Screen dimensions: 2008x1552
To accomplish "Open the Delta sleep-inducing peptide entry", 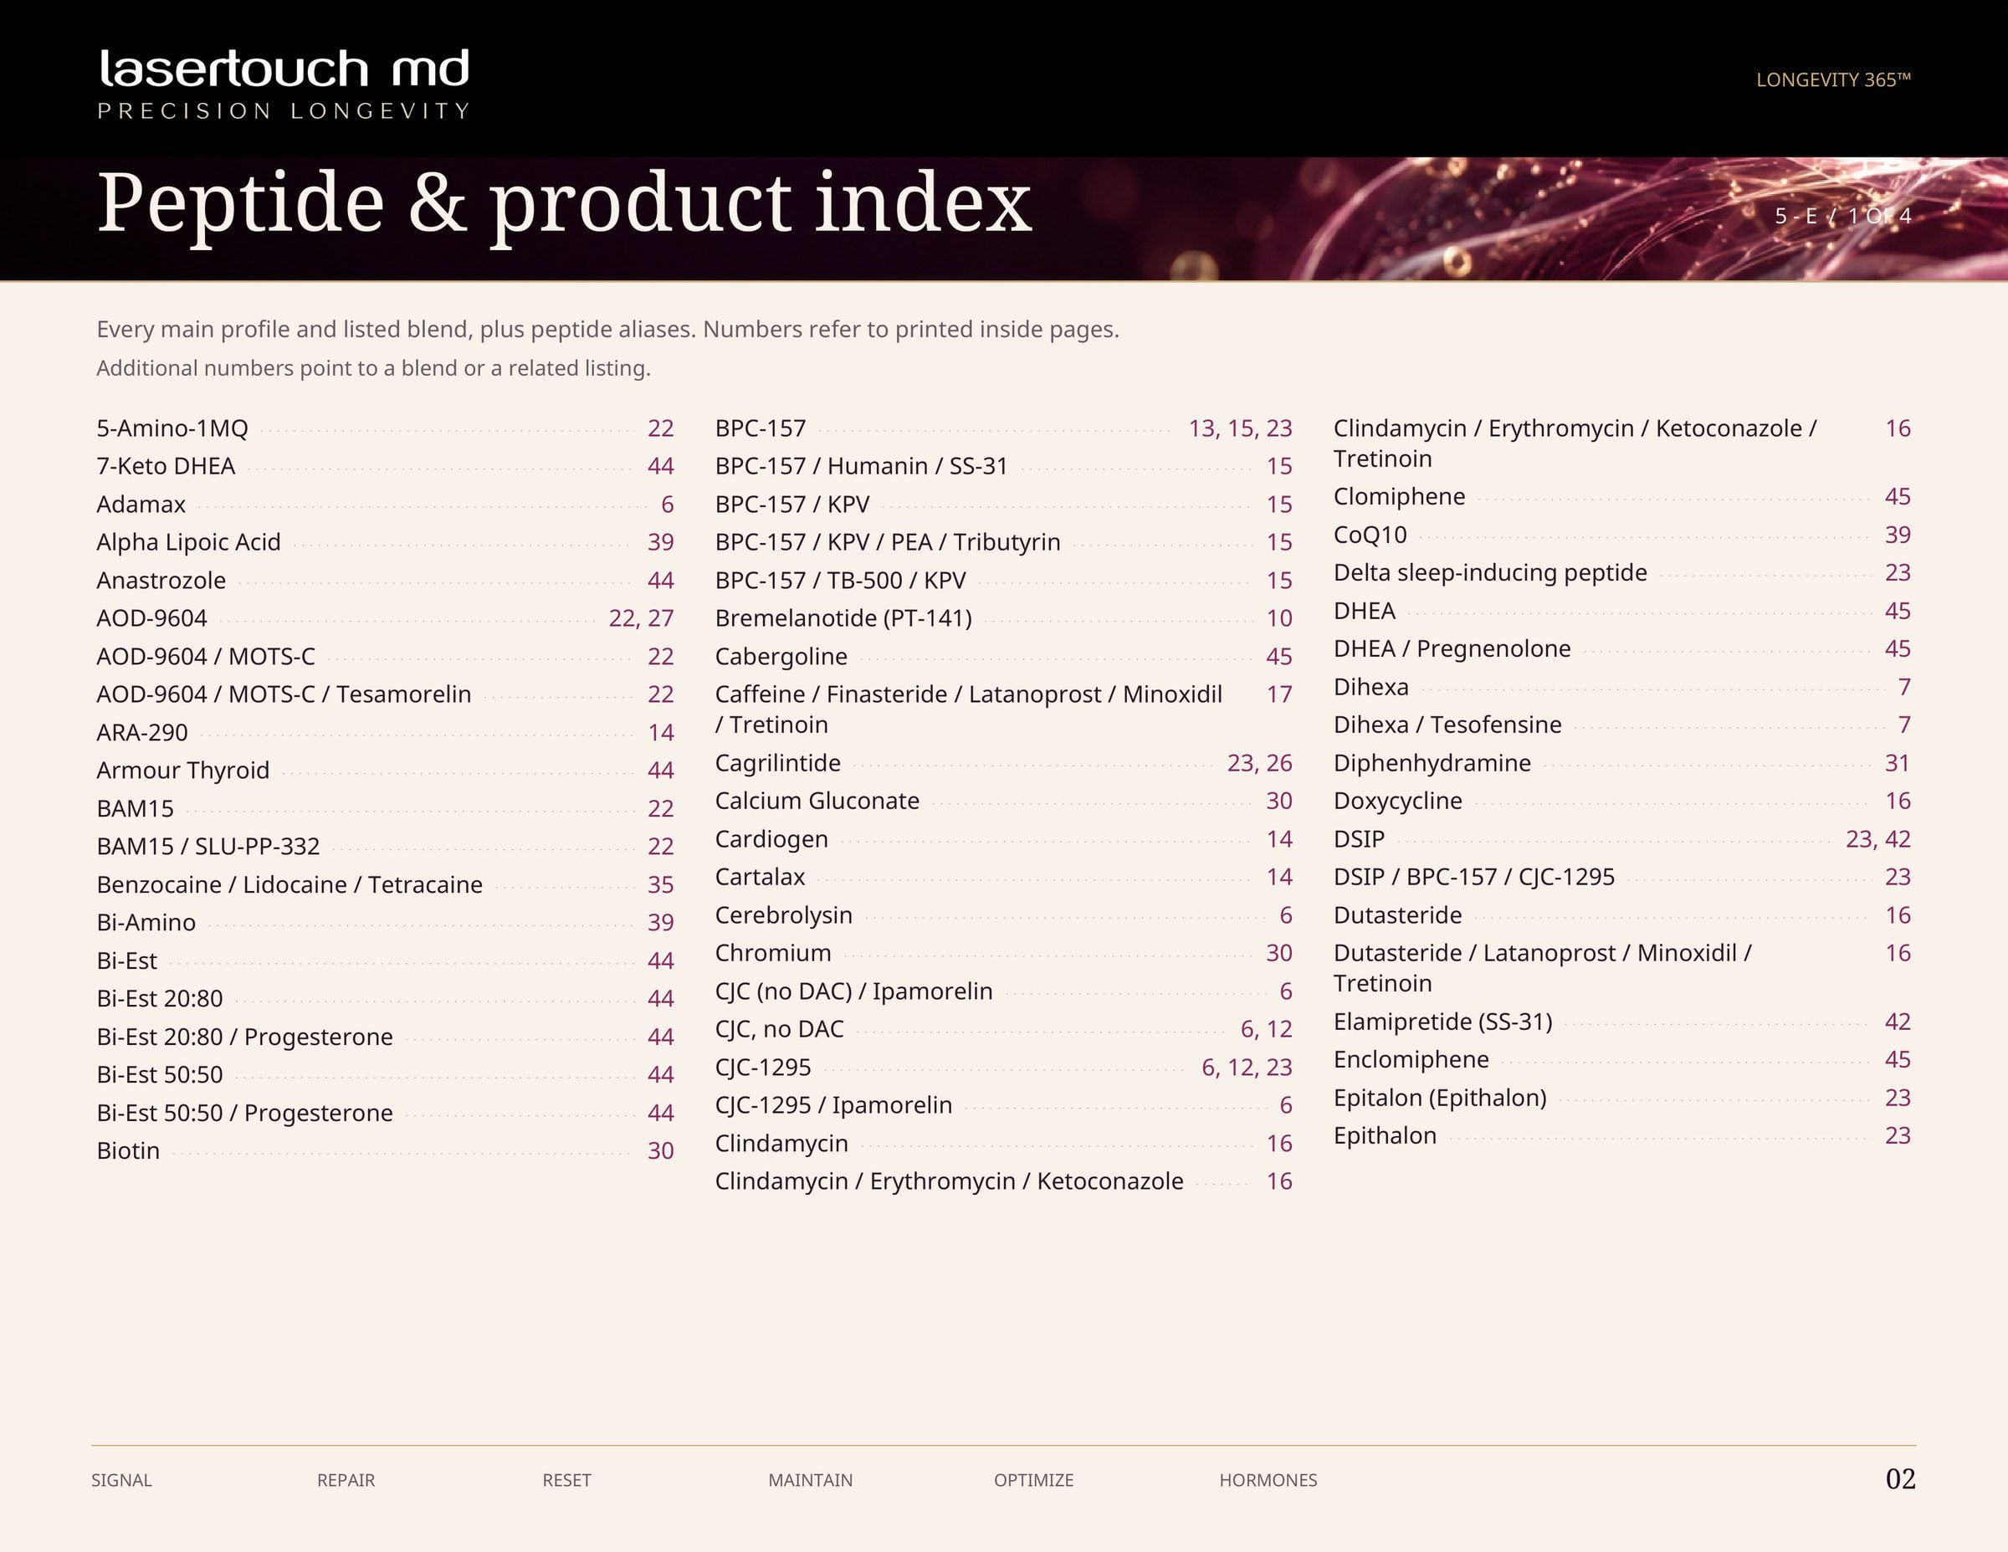I will 1623,573.
